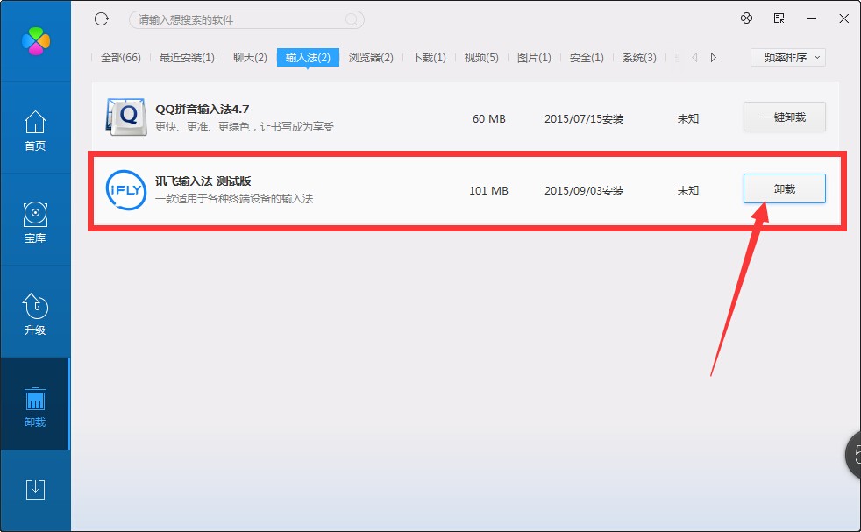The width and height of the screenshot is (861, 532).
Task: Click the colorful app logo in sidebar
Action: pyautogui.click(x=36, y=40)
